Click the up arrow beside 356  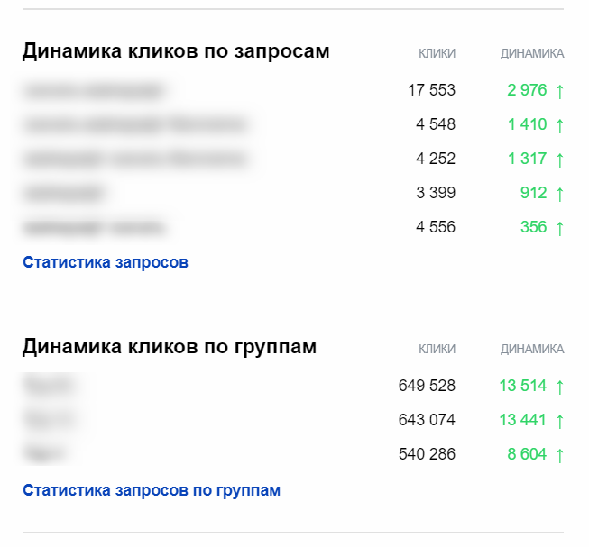coord(559,227)
